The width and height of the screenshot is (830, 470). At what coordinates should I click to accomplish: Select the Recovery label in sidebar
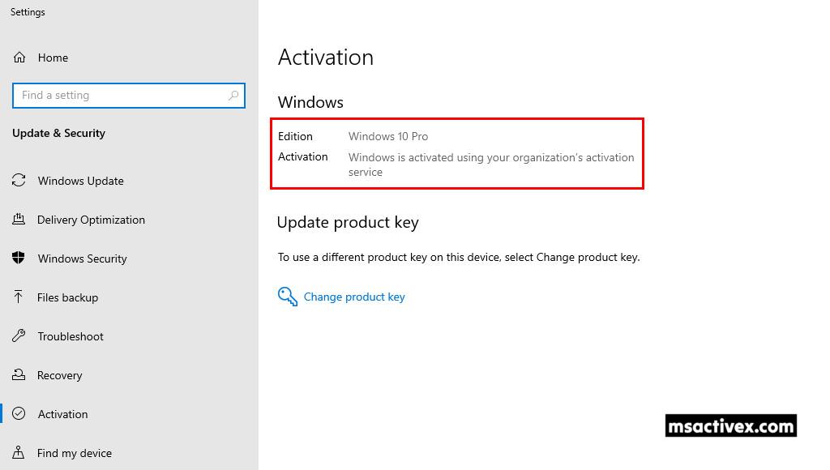pyautogui.click(x=60, y=376)
